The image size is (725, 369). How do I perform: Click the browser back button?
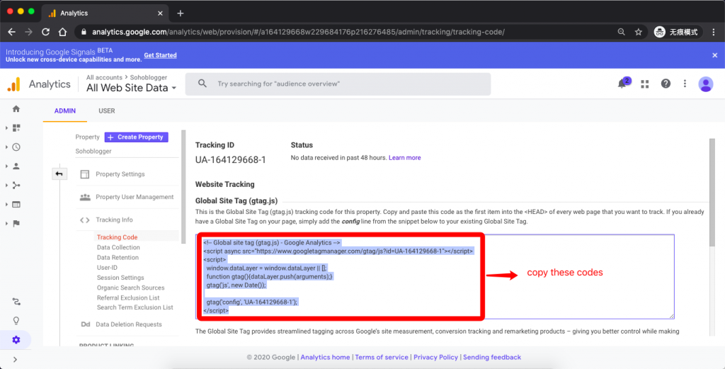point(11,32)
